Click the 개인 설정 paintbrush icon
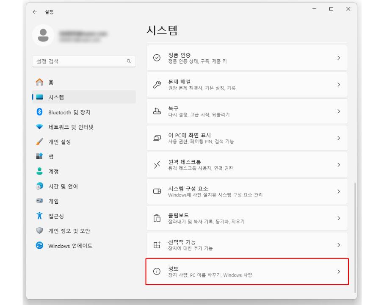 coord(39,141)
